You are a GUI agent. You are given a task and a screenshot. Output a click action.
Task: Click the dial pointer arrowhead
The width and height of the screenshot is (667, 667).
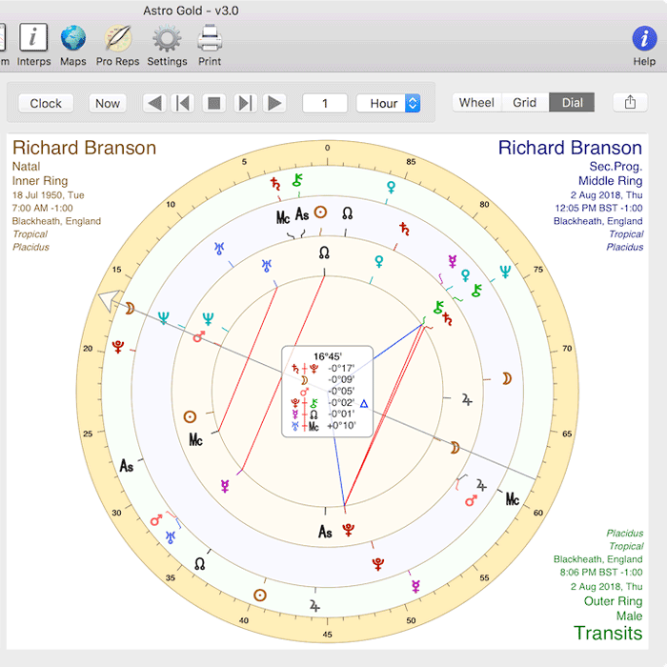[109, 300]
